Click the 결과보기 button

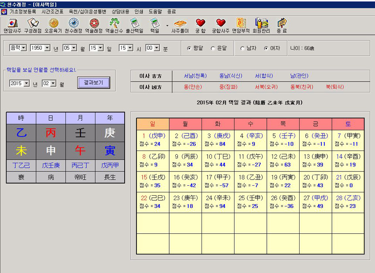point(93,83)
